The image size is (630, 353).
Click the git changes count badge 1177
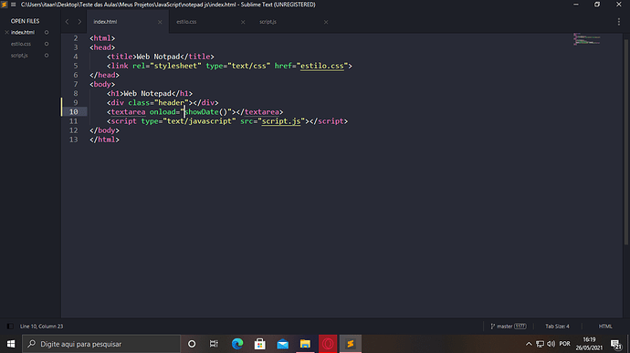tap(520, 327)
